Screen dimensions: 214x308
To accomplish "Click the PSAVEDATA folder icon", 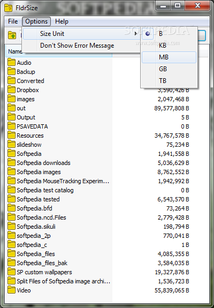I will point(11,126).
